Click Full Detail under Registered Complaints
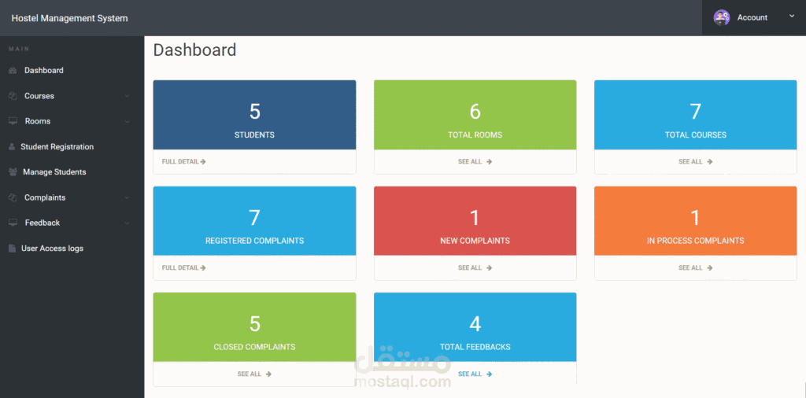806x398 pixels. [180, 267]
